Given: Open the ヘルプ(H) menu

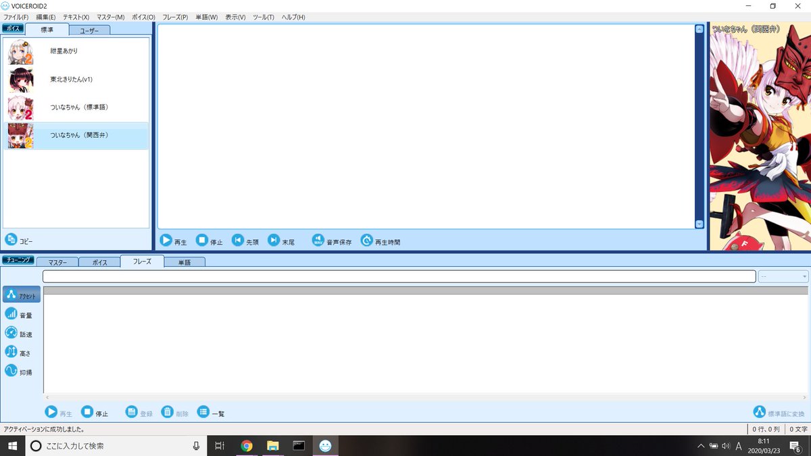Looking at the screenshot, I should click(x=293, y=17).
